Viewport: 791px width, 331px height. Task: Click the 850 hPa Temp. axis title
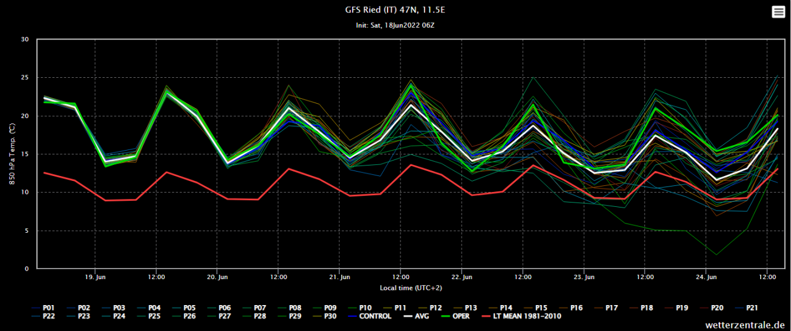pyautogui.click(x=11, y=154)
